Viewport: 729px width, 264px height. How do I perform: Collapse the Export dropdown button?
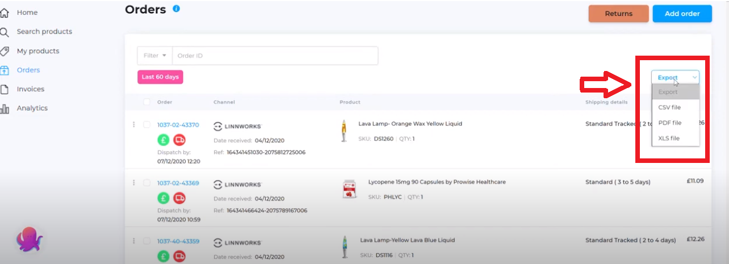coord(676,78)
